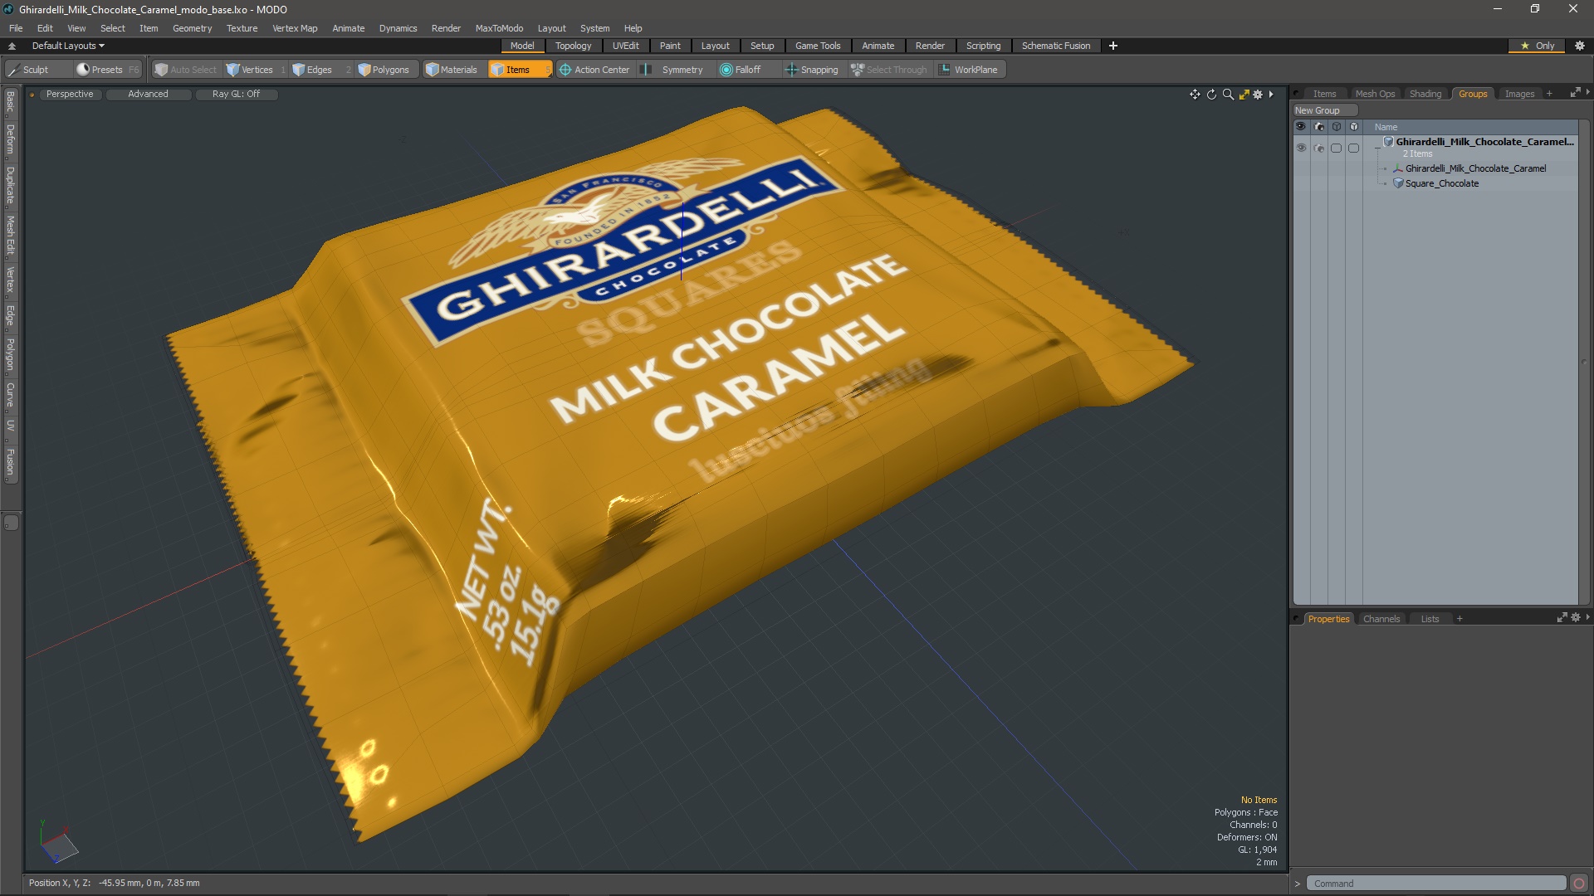
Task: Switch to UVEdit layout tab
Action: (625, 46)
